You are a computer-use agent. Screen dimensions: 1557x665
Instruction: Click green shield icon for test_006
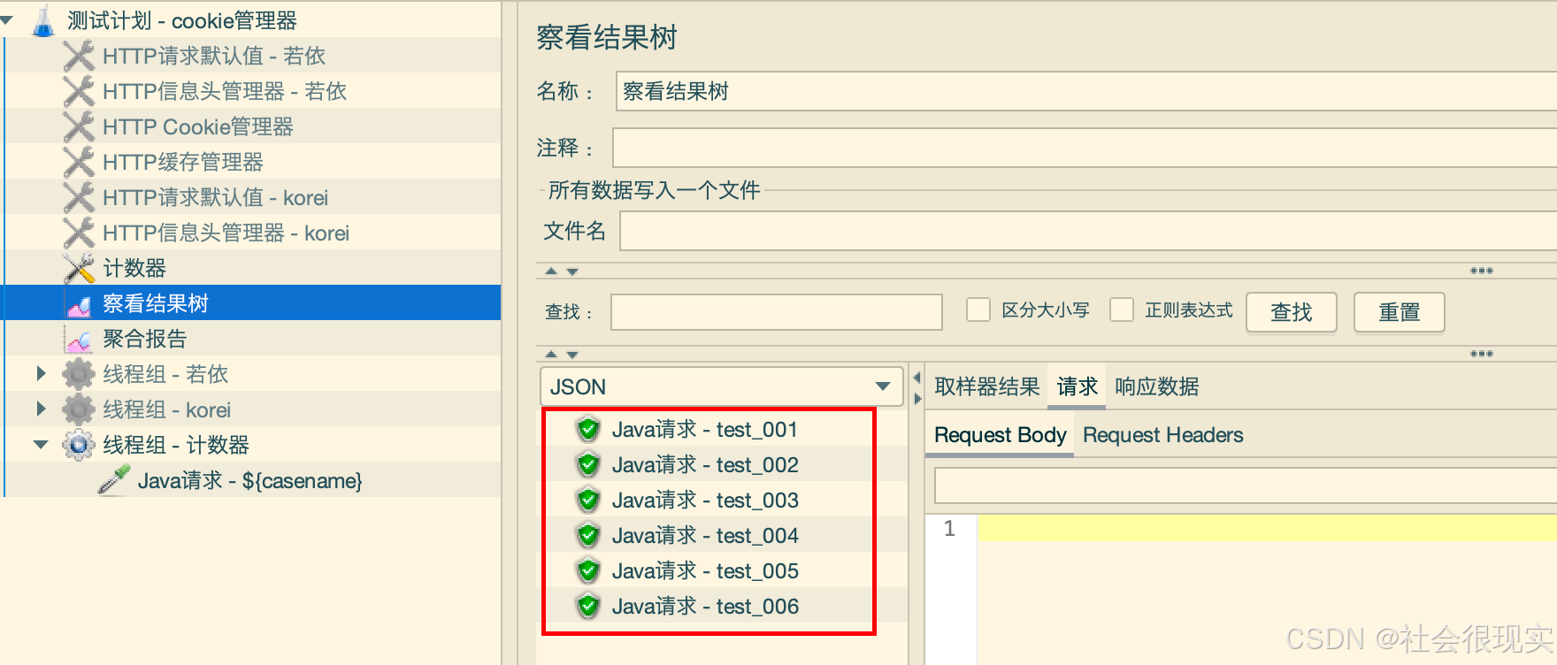(x=588, y=606)
